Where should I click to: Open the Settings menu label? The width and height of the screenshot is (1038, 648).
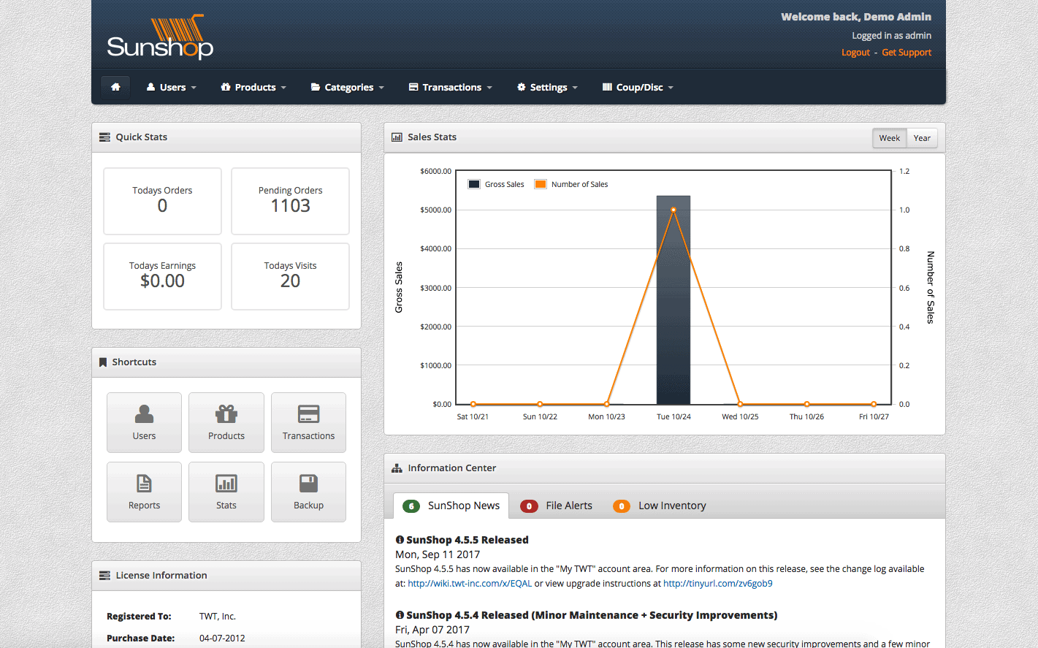[x=549, y=87]
